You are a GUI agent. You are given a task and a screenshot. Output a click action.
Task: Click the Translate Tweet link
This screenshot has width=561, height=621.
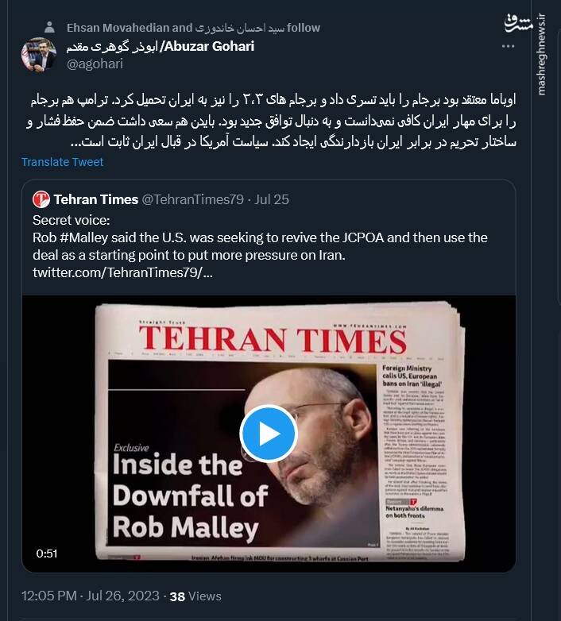pyautogui.click(x=62, y=162)
